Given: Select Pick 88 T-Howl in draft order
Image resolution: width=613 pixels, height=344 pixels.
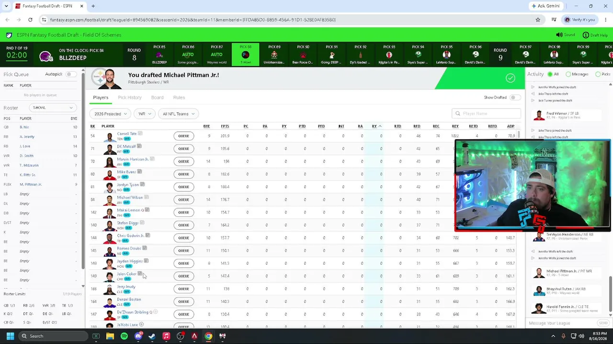Looking at the screenshot, I should (246, 54).
